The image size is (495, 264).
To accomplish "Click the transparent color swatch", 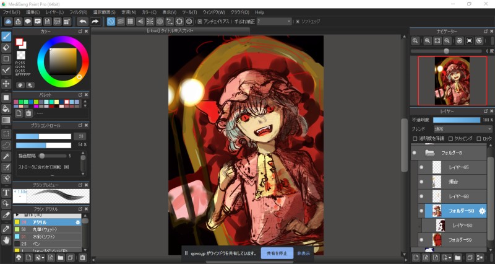I will [x=21, y=55].
